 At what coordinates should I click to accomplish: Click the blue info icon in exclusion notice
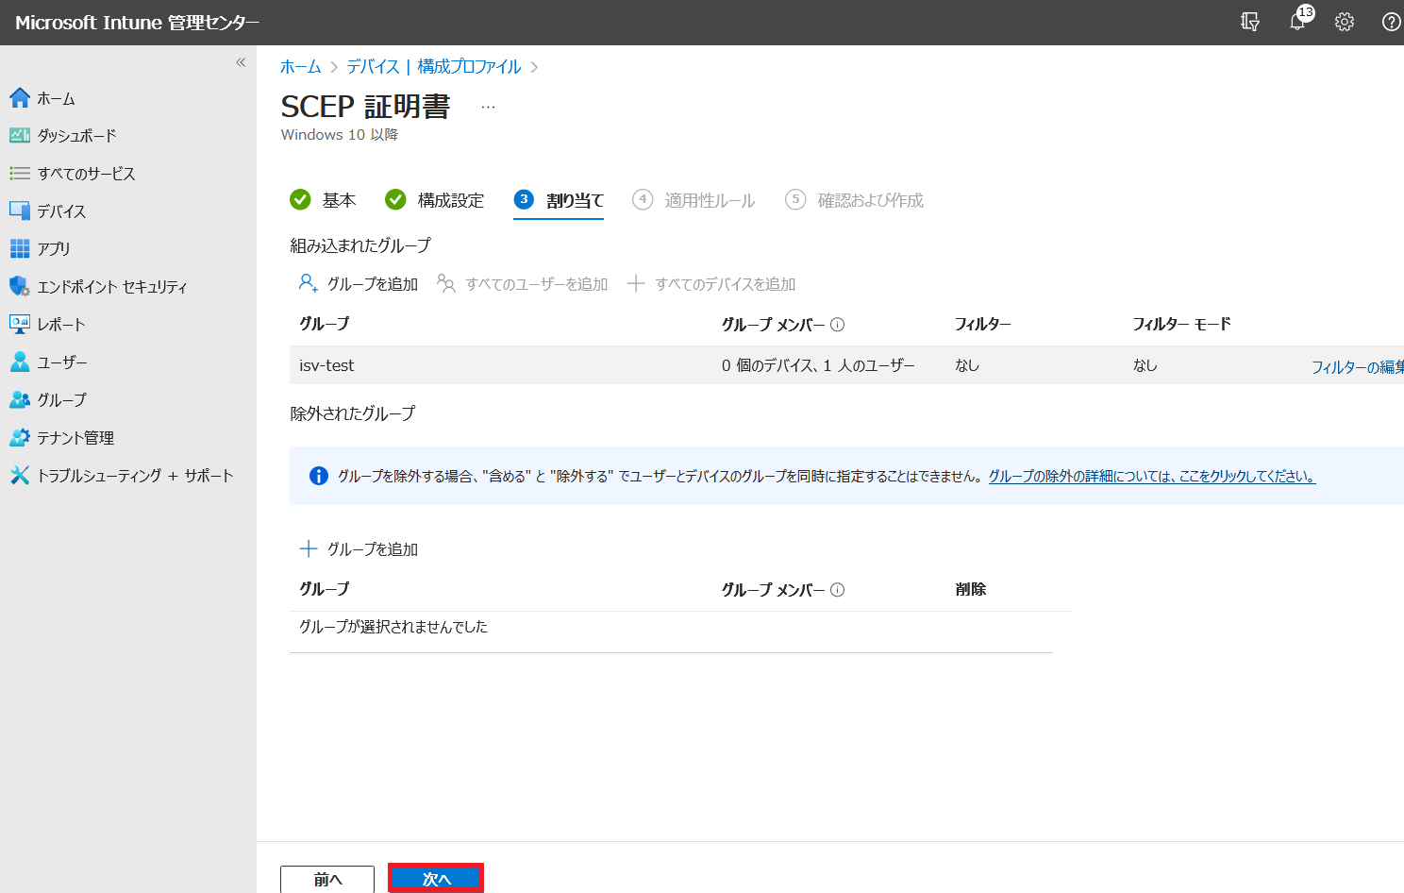click(319, 476)
